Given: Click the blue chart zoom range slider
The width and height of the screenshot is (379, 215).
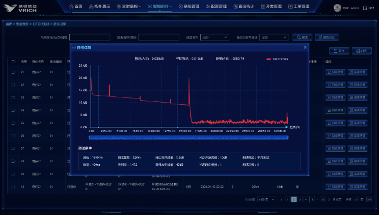Looking at the screenshot, I should point(189,137).
